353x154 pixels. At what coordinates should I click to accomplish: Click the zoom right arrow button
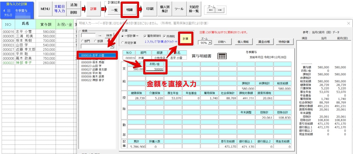tap(219, 10)
